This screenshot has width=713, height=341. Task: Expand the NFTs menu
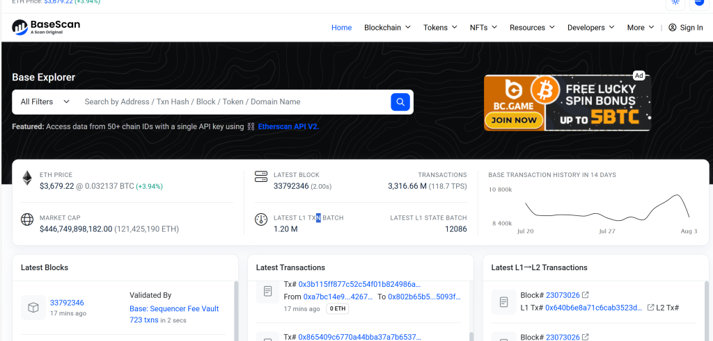[x=483, y=27]
